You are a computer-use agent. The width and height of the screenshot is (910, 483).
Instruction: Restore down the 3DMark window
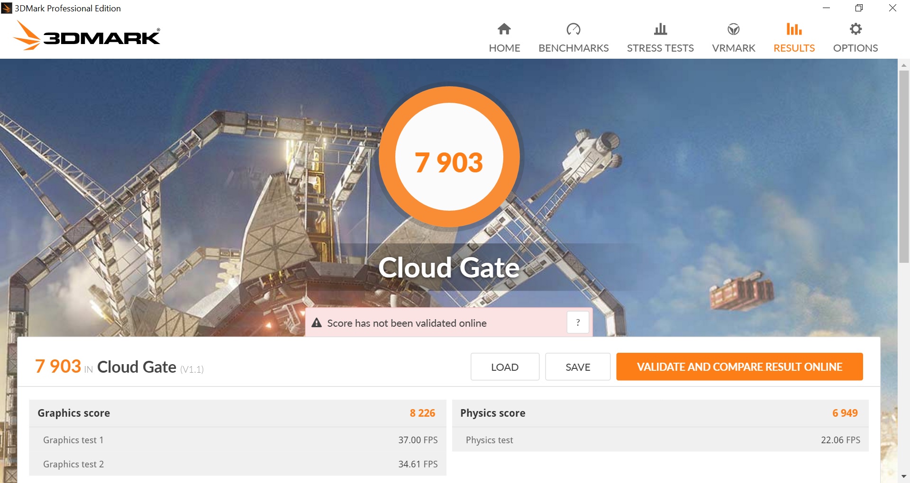pyautogui.click(x=859, y=8)
